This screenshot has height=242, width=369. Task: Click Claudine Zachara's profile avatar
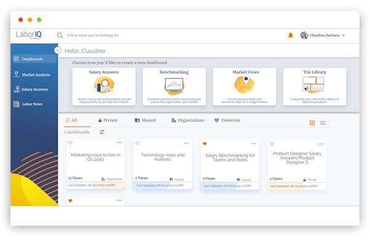(x=304, y=35)
